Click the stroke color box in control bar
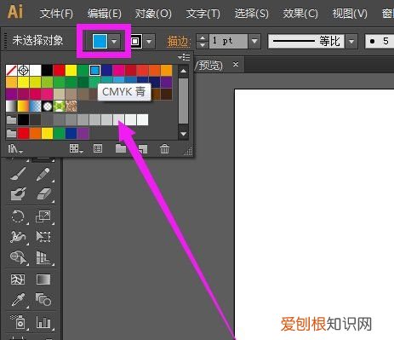Screen dimensions: 394x340 (x=135, y=42)
